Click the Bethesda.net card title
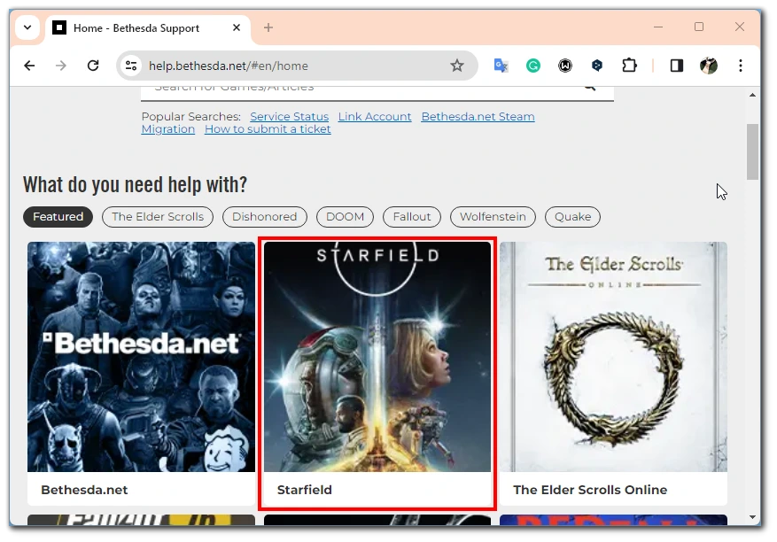The height and width of the screenshot is (542, 777). point(84,490)
